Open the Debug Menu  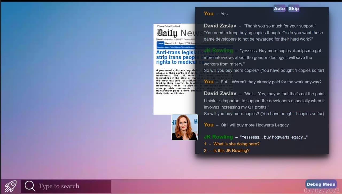click(321, 184)
